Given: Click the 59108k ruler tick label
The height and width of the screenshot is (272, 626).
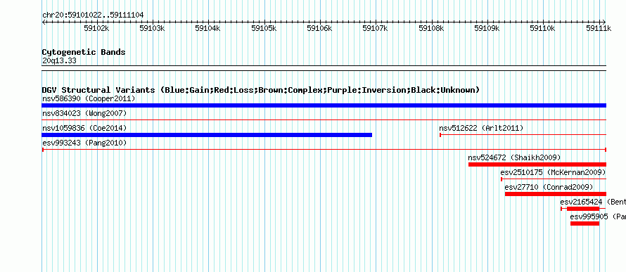Looking at the screenshot, I should pyautogui.click(x=431, y=28).
